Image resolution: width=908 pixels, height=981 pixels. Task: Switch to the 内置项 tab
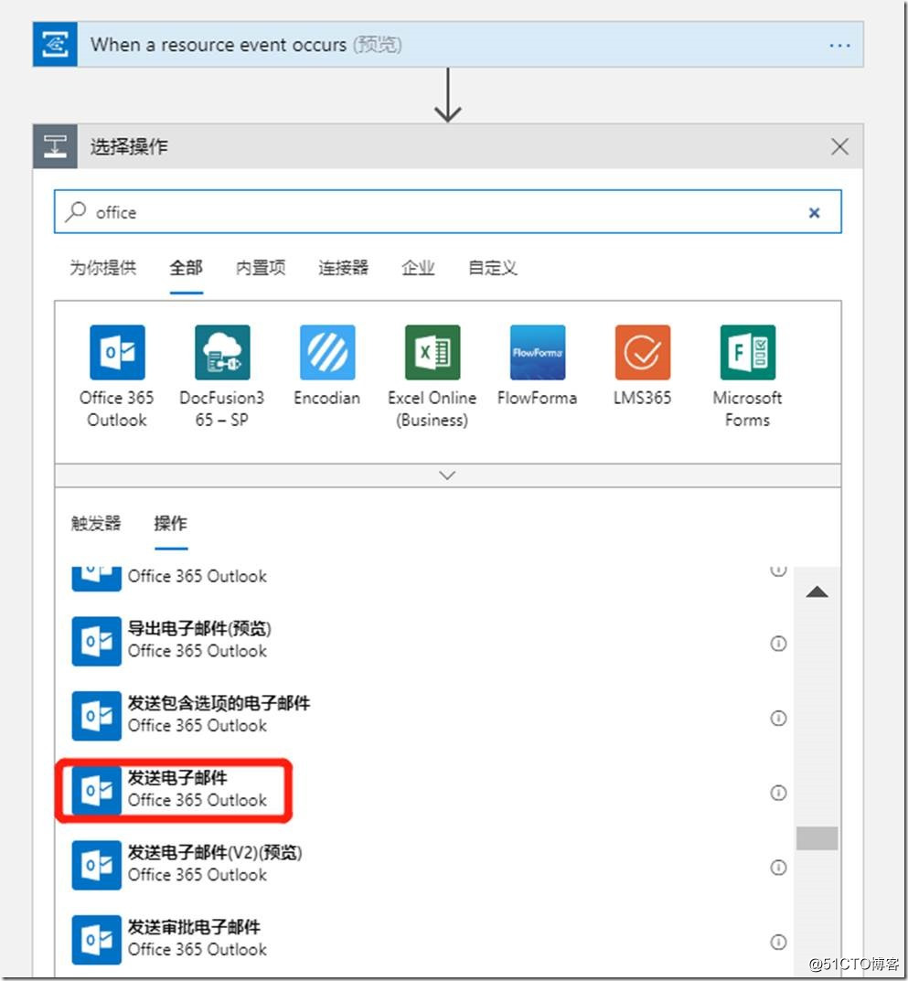click(261, 268)
